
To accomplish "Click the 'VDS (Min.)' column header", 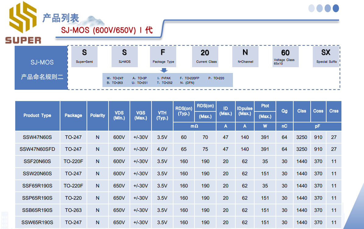I will [x=119, y=115].
